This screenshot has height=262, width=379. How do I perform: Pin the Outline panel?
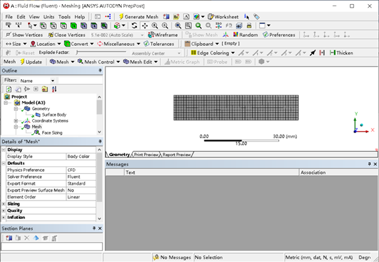pyautogui.click(x=100, y=70)
